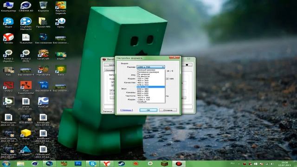Open the CINEMA 4D desktop shortcut

point(26,7)
